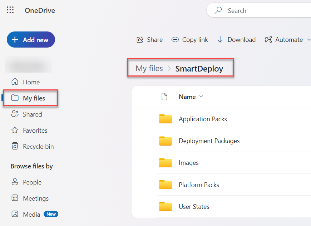Open the Automate command
The height and width of the screenshot is (226, 311).
click(x=289, y=40)
